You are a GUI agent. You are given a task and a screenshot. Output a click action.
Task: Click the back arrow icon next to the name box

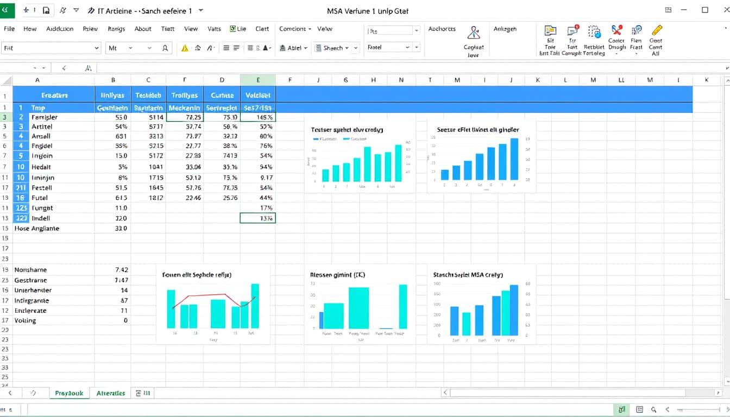pos(64,68)
